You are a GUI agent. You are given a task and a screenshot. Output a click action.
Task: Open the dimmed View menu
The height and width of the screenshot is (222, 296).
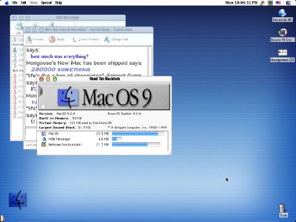pos(34,2)
